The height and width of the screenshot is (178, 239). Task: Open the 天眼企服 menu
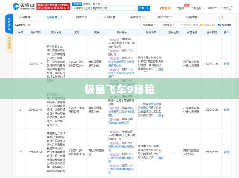pos(197,8)
